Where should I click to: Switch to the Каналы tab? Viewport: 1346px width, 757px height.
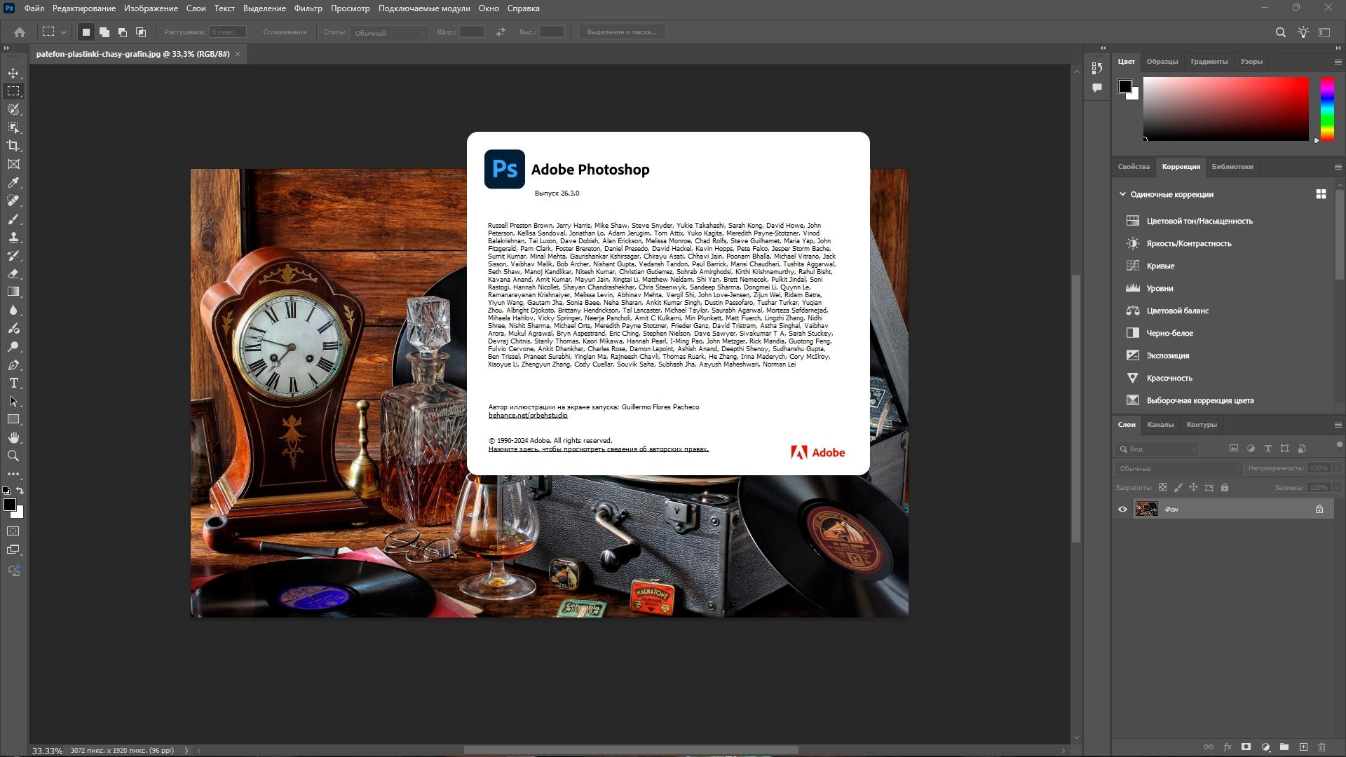tap(1160, 425)
